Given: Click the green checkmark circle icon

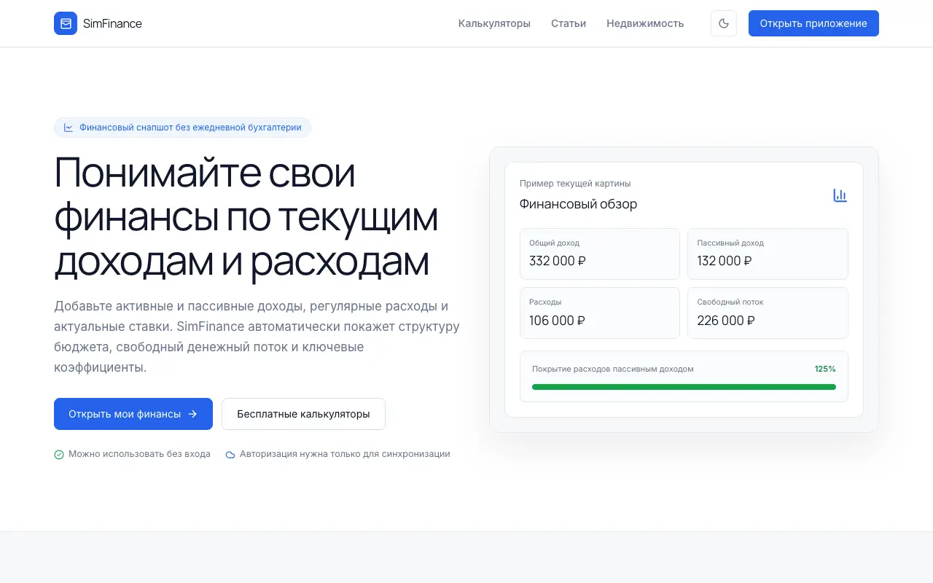Looking at the screenshot, I should (59, 455).
